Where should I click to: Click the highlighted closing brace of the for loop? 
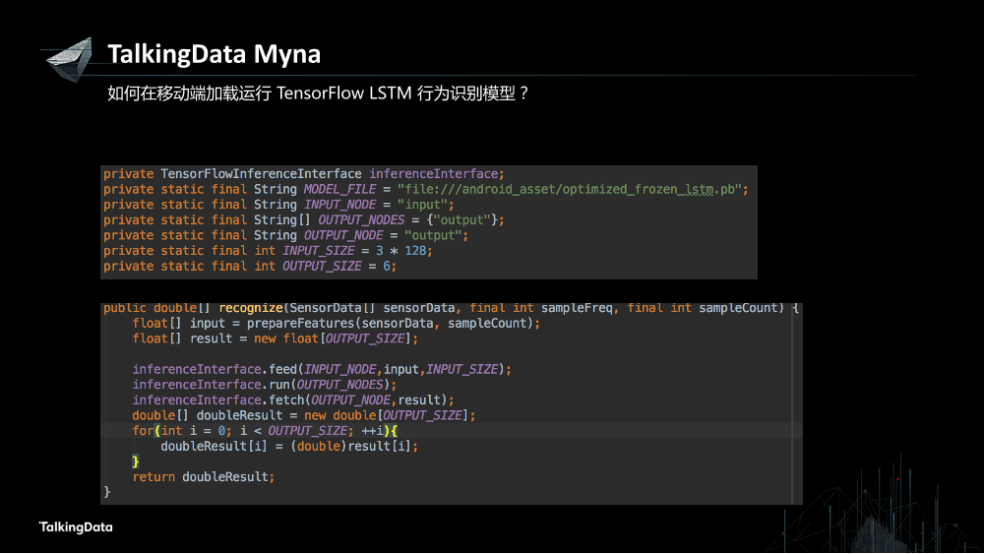pos(136,462)
